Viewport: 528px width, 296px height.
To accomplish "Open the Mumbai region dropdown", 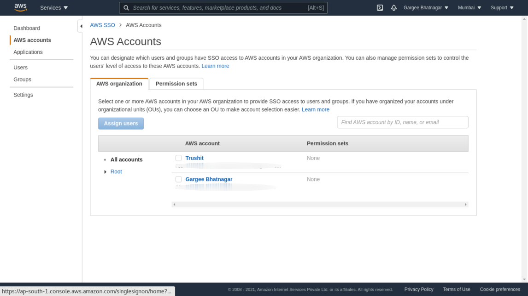I will click(x=469, y=8).
